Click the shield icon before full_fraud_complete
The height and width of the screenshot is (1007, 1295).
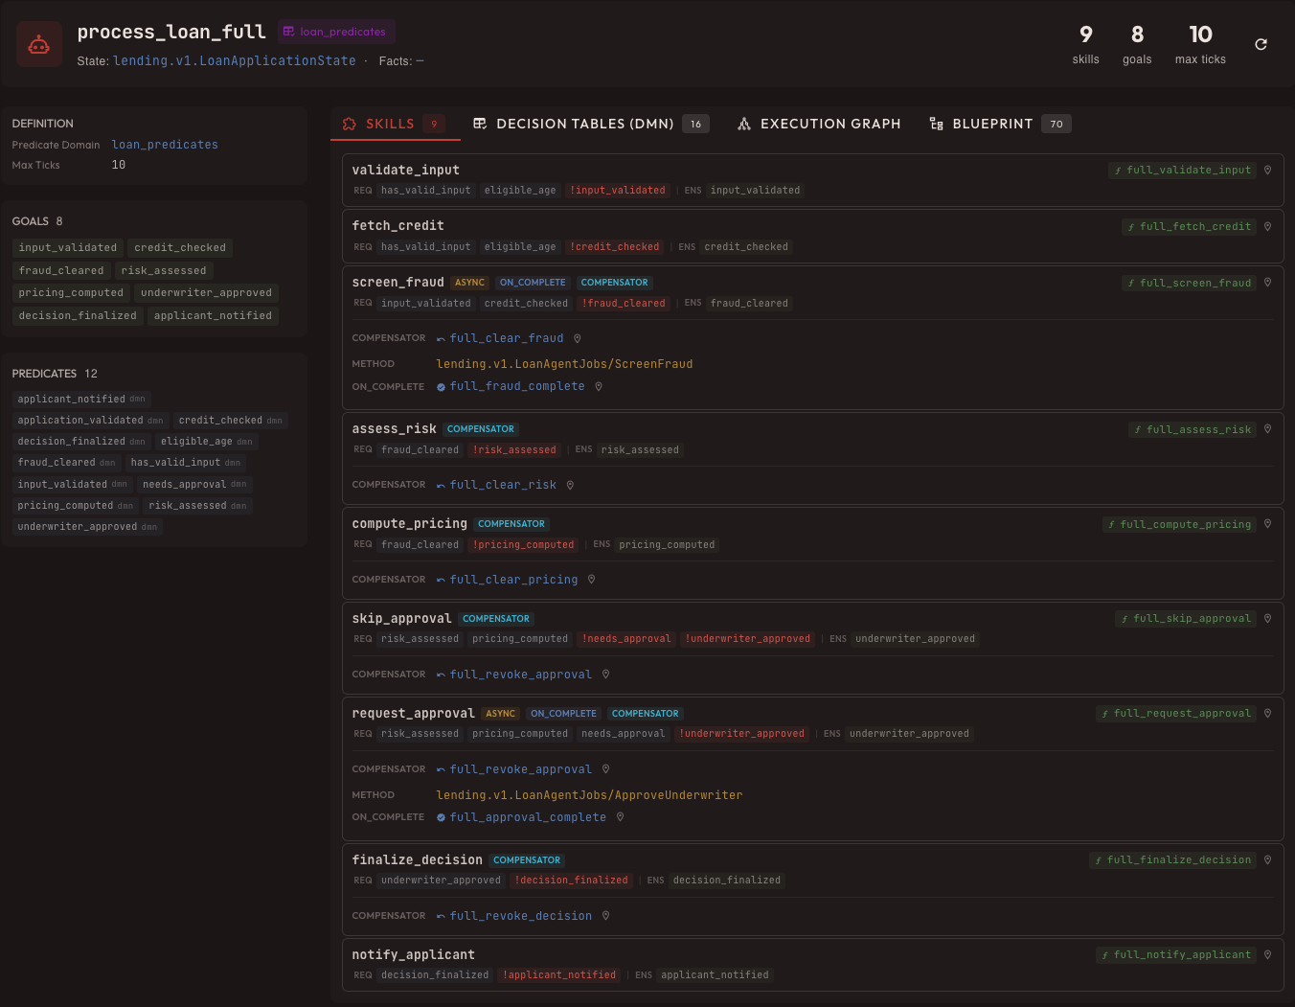[x=441, y=386]
